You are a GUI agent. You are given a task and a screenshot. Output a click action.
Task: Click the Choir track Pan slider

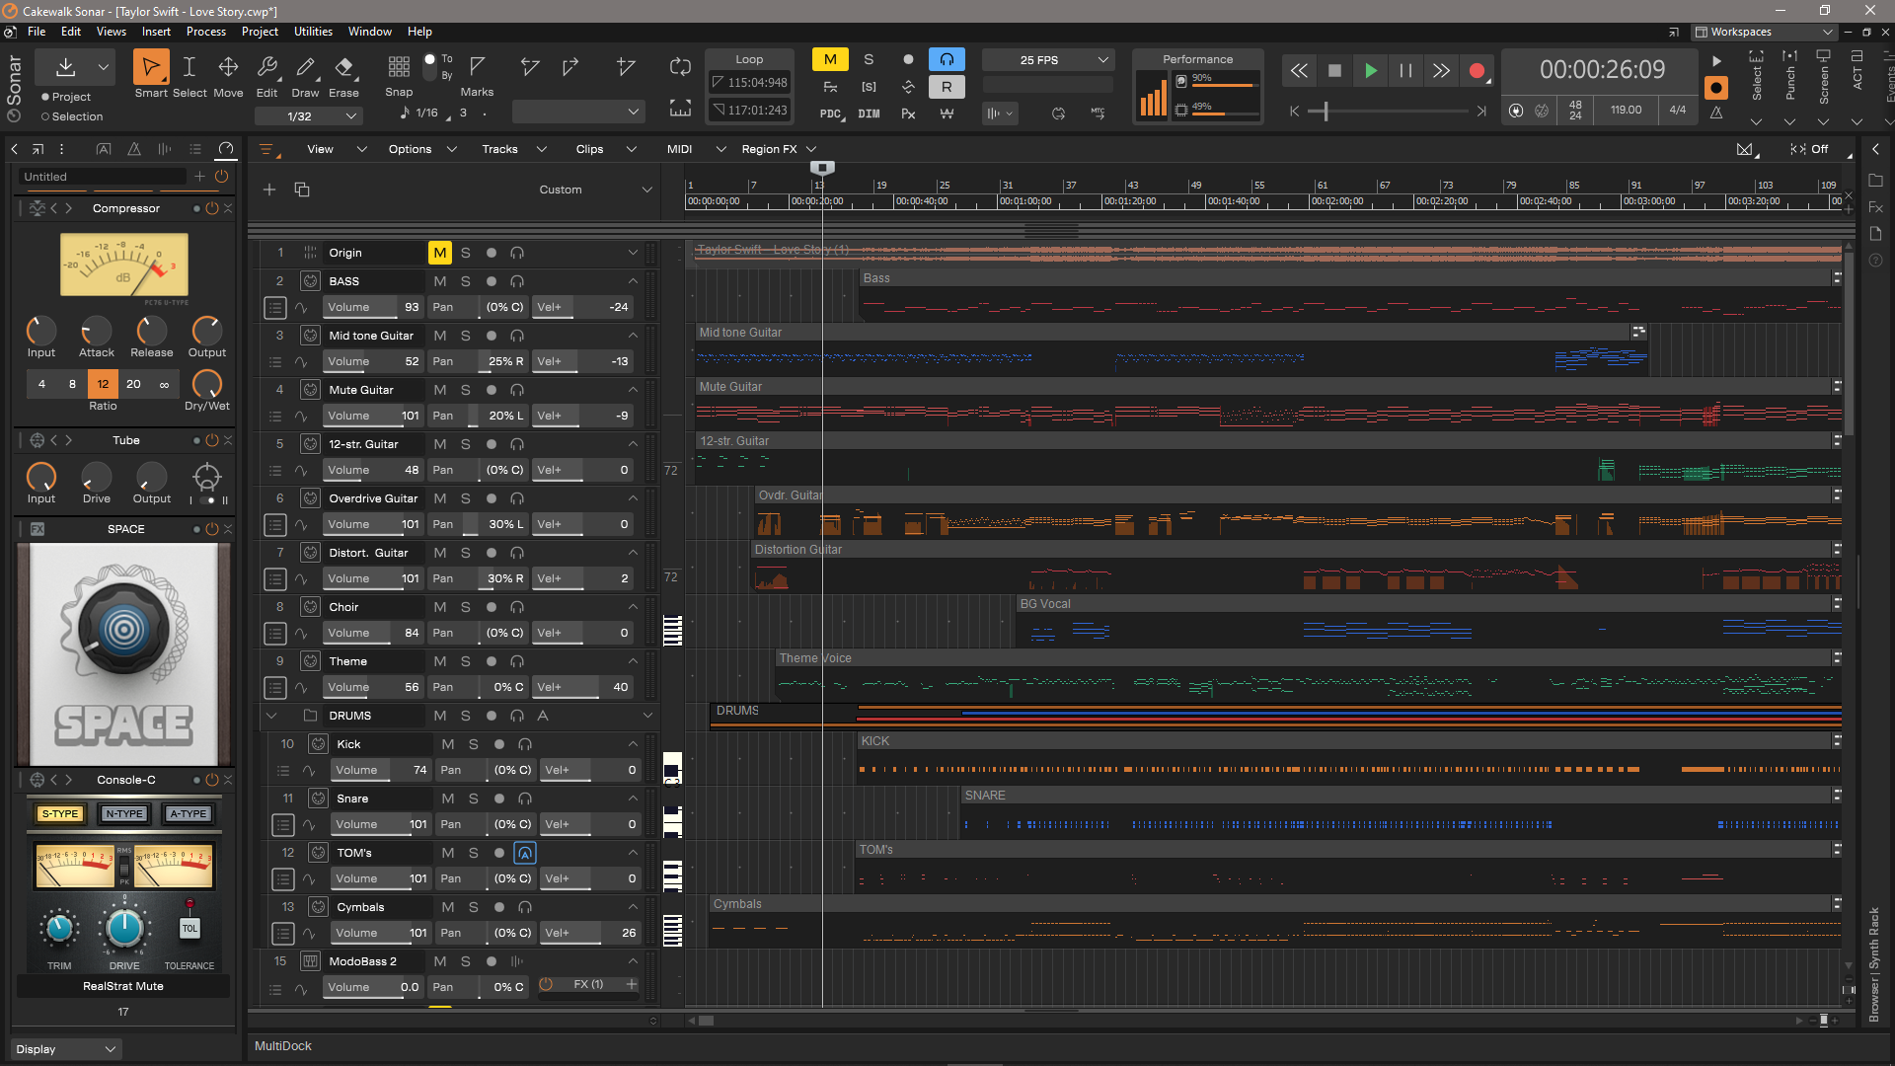pyautogui.click(x=478, y=633)
